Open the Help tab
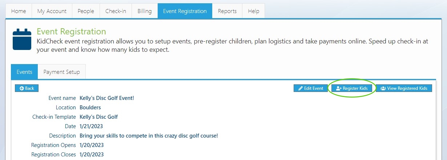The height and width of the screenshot is (160, 447). point(254,11)
